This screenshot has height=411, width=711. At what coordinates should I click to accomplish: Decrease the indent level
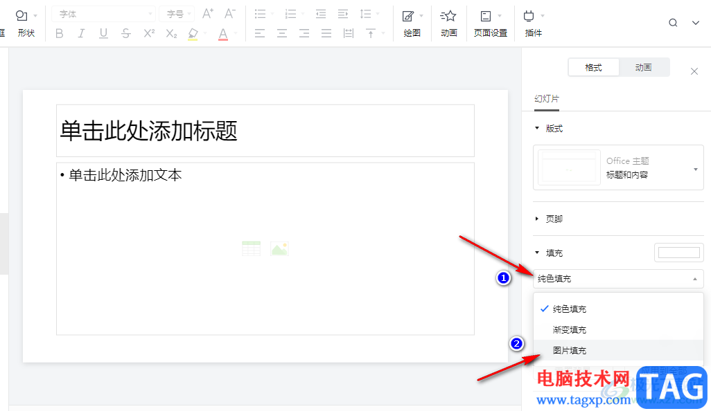pos(321,14)
